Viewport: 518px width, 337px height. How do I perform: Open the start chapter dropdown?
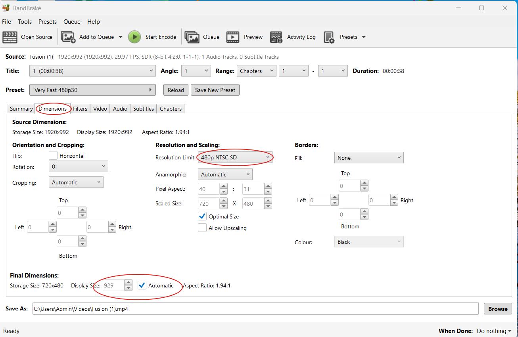(x=294, y=71)
